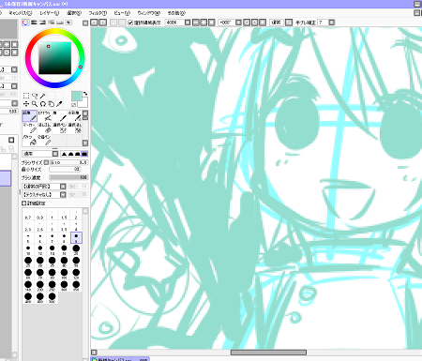Choose the flat hard brush edge shape
Image resolution: width=422 pixels, height=361 pixels.
pyautogui.click(x=84, y=154)
